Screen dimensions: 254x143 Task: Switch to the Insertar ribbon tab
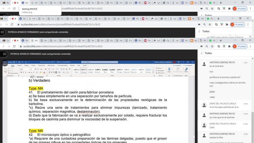[19, 65]
